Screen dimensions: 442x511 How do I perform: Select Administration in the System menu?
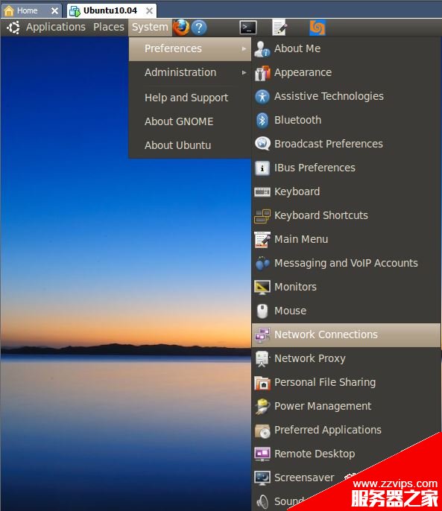pos(190,73)
